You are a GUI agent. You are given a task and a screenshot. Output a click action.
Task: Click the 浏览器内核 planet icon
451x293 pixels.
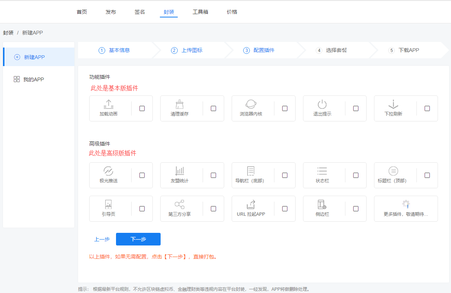251,104
